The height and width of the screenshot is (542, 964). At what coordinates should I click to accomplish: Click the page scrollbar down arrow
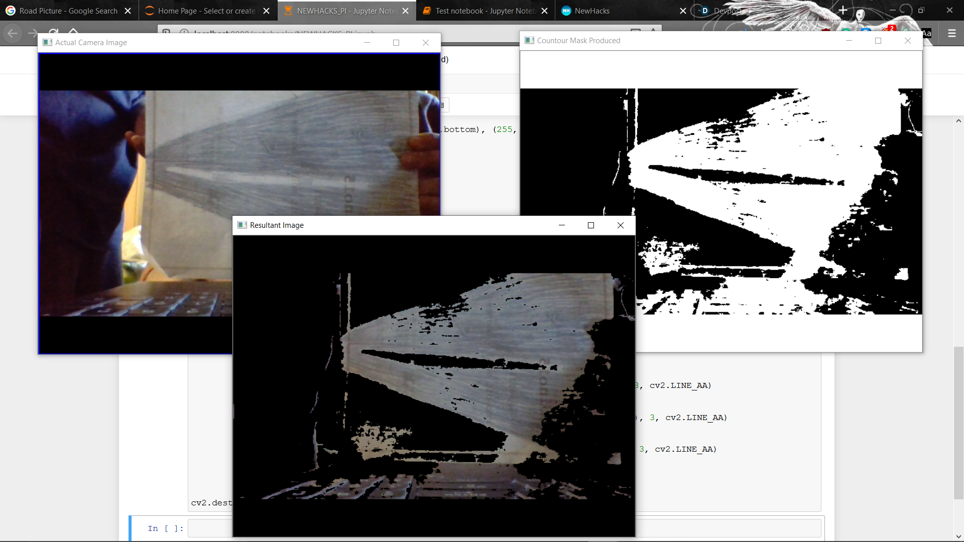958,536
